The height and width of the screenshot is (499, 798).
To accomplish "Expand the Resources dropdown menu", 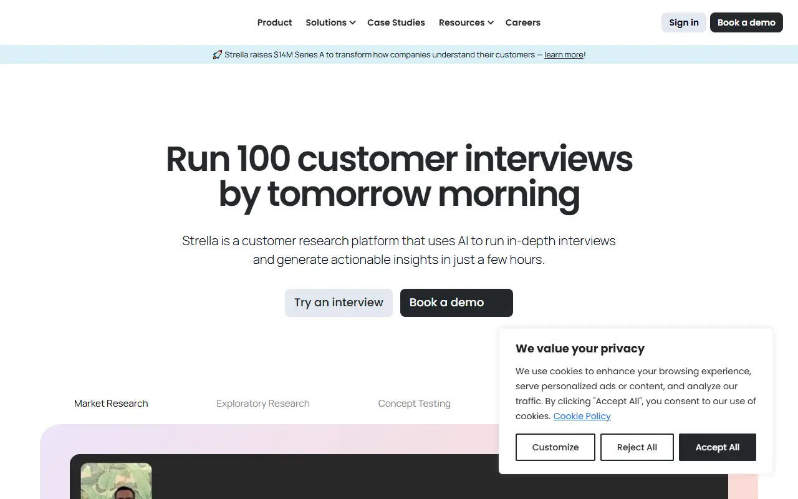I will coord(466,22).
